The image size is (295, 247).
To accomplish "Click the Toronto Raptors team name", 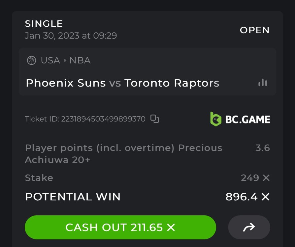I will (172, 83).
